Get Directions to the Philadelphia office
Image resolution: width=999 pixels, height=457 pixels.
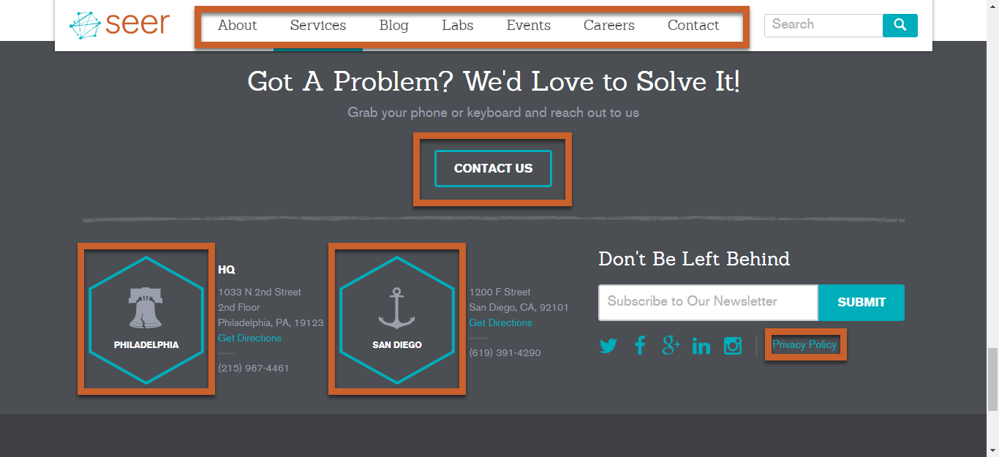point(249,338)
